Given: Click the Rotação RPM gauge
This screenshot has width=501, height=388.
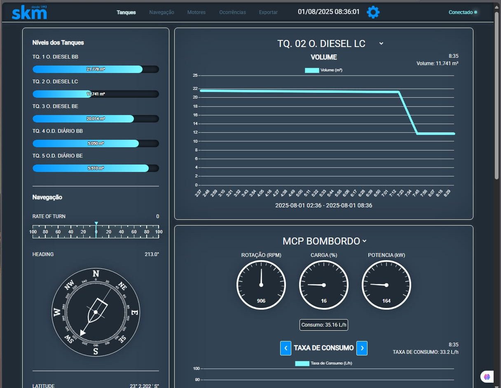Looking at the screenshot, I should pos(261,285).
